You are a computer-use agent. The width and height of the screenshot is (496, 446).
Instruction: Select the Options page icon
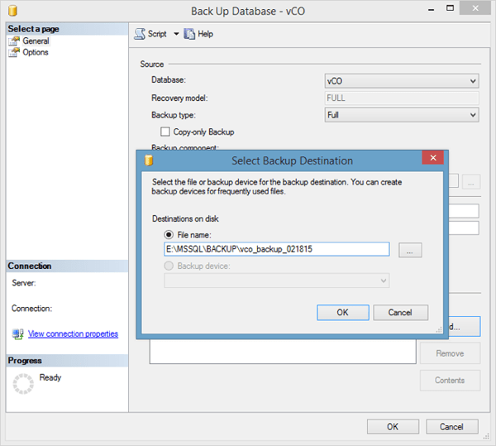15,53
